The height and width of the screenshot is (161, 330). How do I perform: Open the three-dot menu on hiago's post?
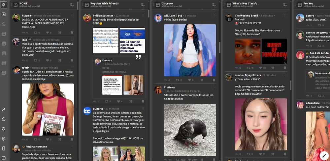click(72, 16)
